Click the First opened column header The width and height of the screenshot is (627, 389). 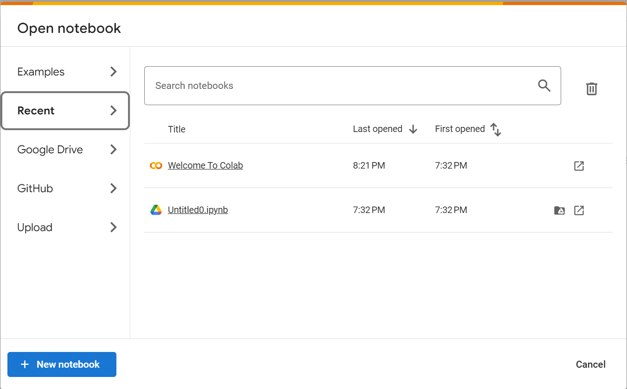[460, 129]
